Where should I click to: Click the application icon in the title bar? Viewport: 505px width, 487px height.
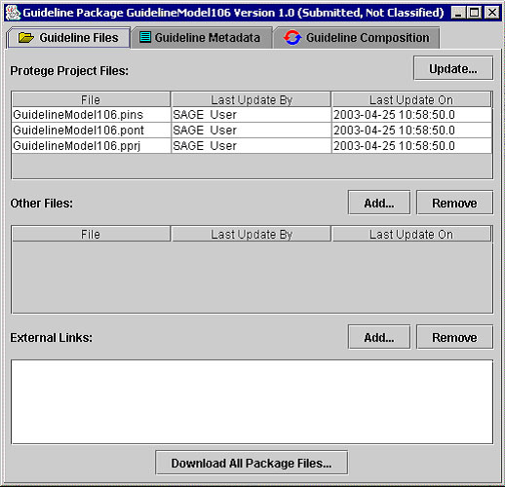point(13,13)
